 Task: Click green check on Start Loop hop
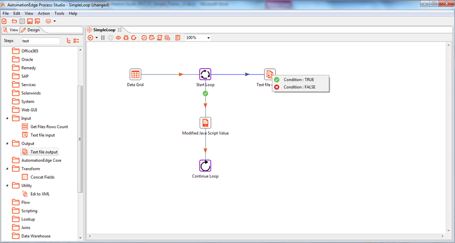(205, 94)
